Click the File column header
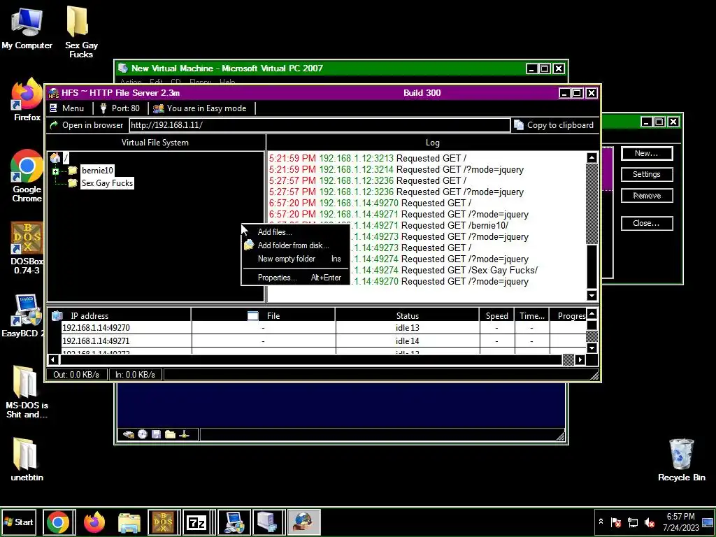 tap(263, 315)
